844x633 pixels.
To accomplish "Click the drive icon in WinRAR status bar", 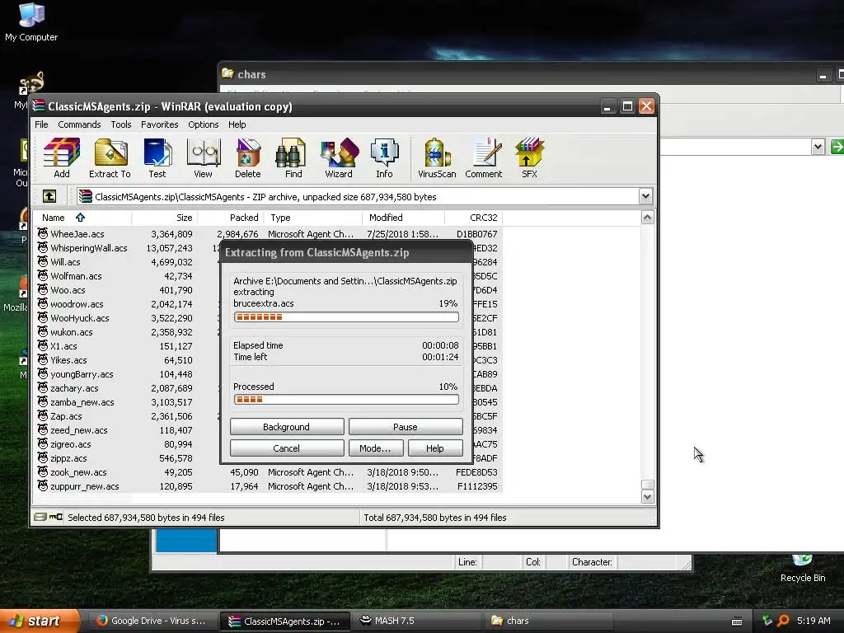I will coord(40,518).
